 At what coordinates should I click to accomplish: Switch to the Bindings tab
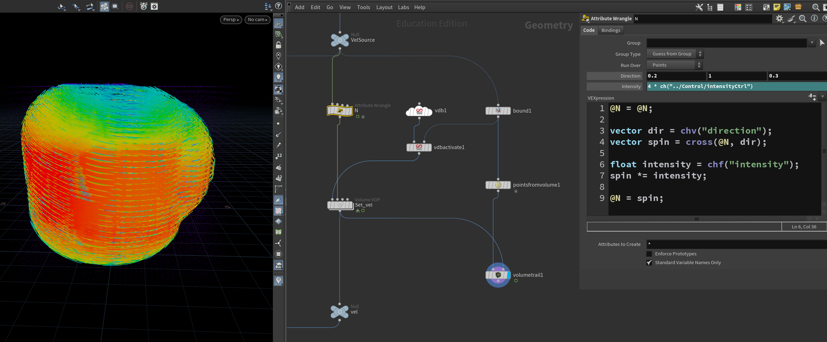click(611, 30)
